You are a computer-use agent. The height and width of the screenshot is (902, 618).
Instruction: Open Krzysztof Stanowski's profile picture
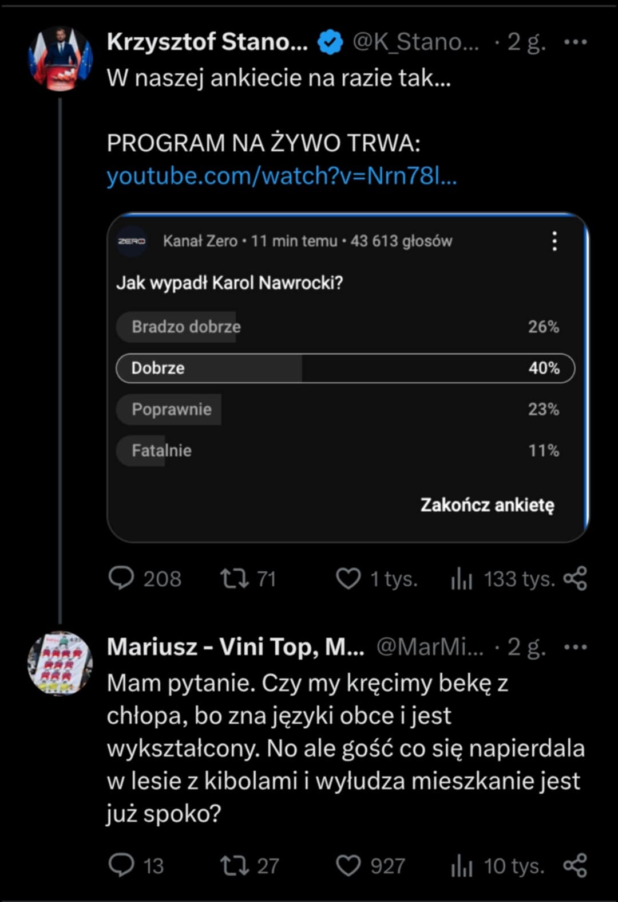(60, 58)
